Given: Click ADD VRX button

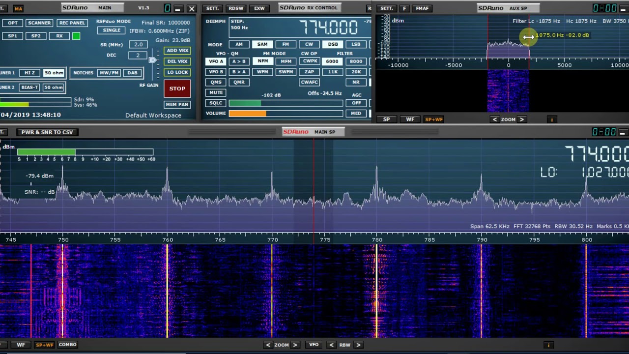Looking at the screenshot, I should coord(177,51).
